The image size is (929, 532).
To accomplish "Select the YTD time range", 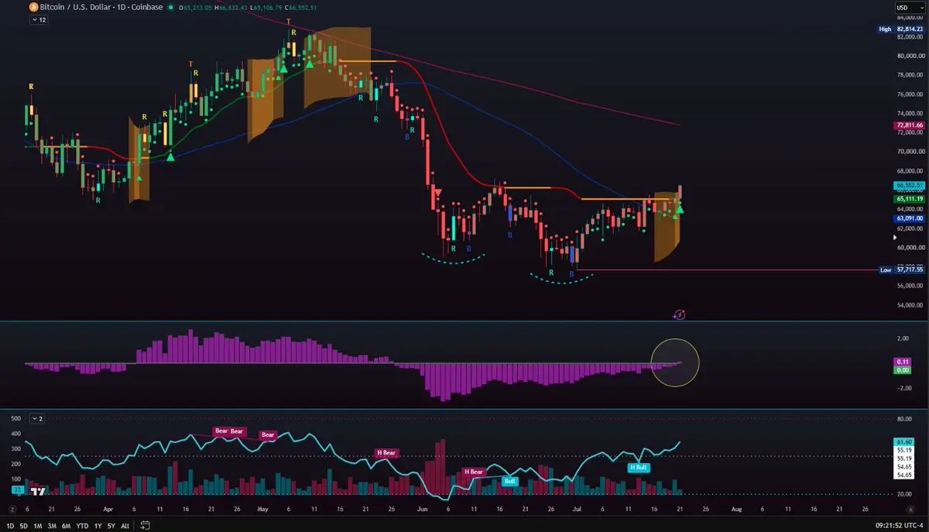I will [81, 525].
